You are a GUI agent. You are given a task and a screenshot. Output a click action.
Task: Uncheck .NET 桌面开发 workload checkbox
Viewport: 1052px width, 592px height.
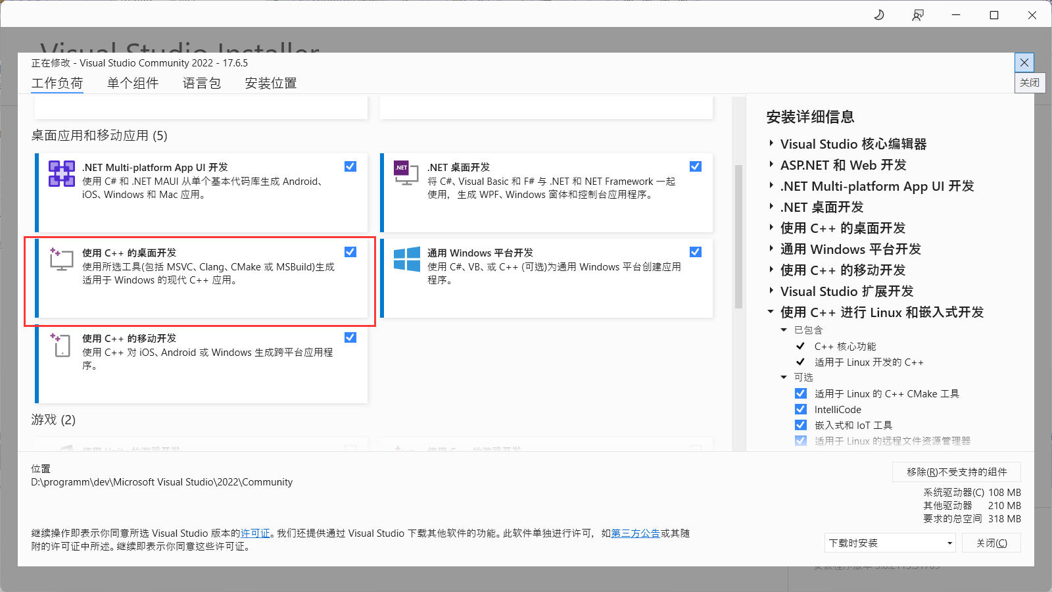(696, 166)
